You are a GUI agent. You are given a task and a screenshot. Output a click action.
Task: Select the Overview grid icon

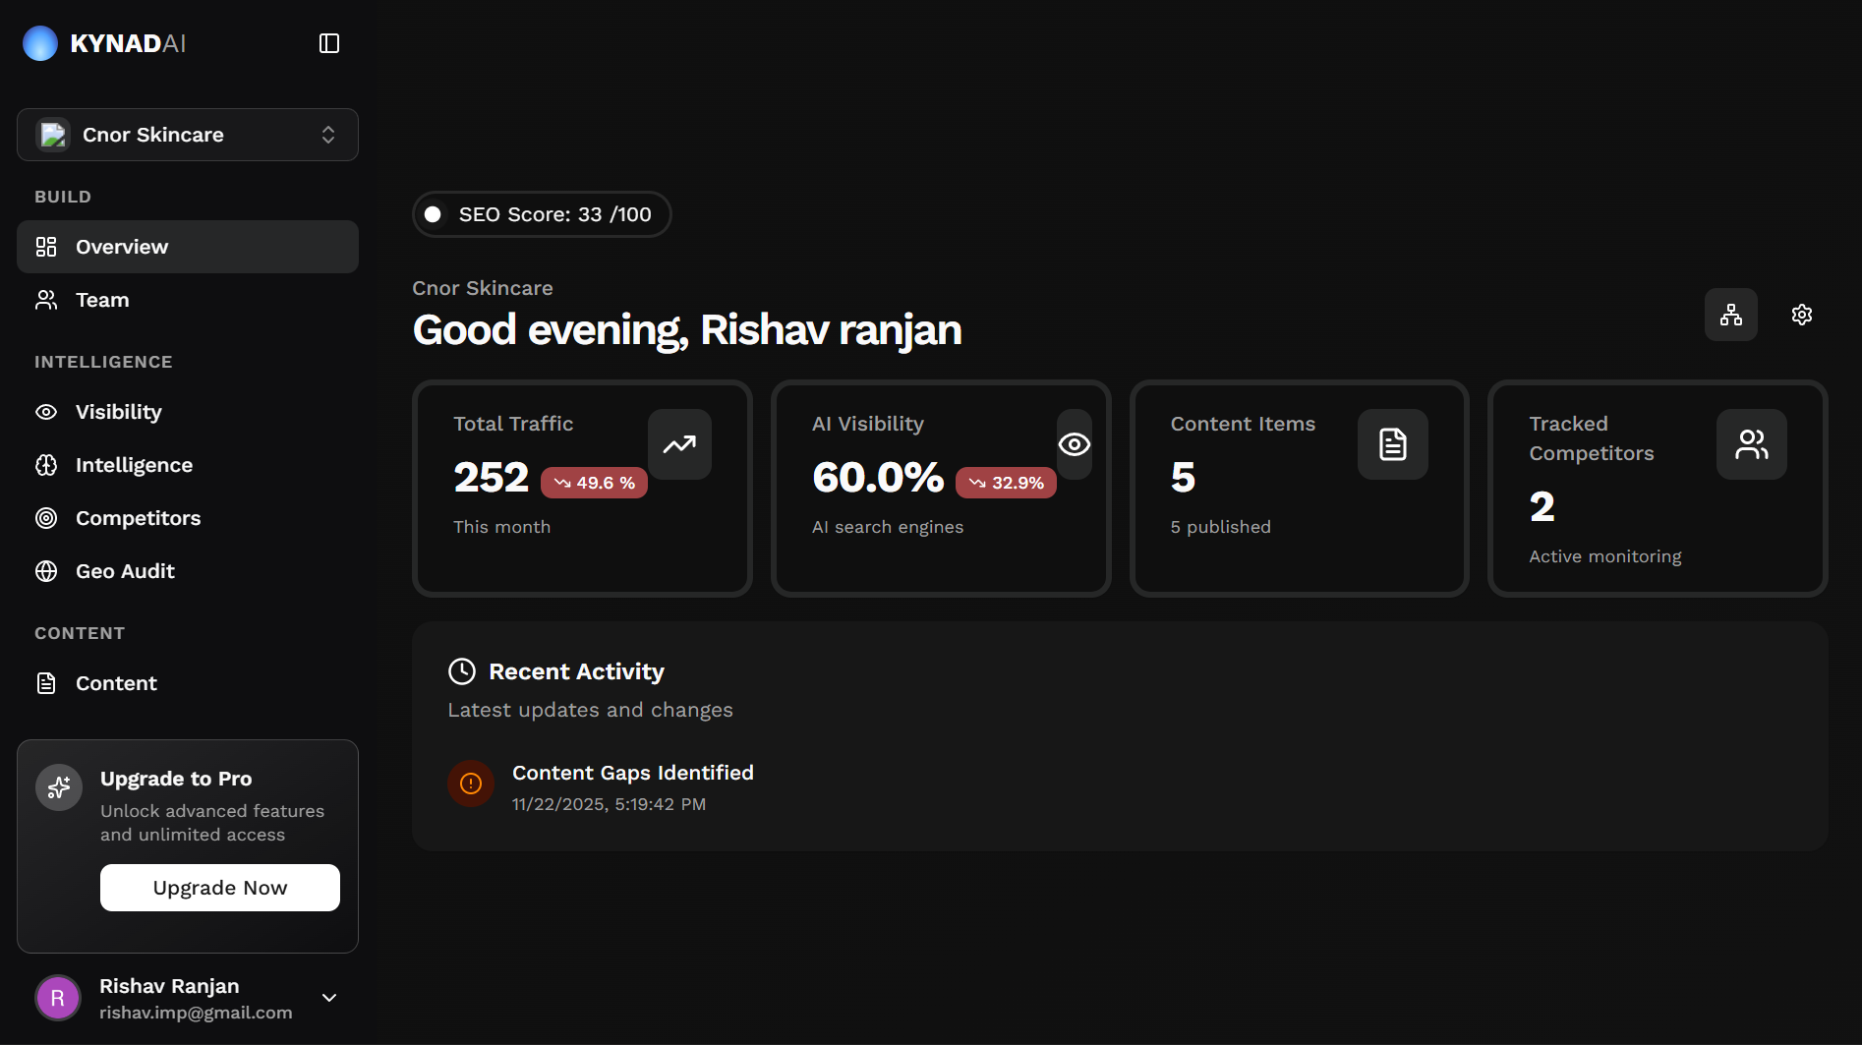pos(46,246)
